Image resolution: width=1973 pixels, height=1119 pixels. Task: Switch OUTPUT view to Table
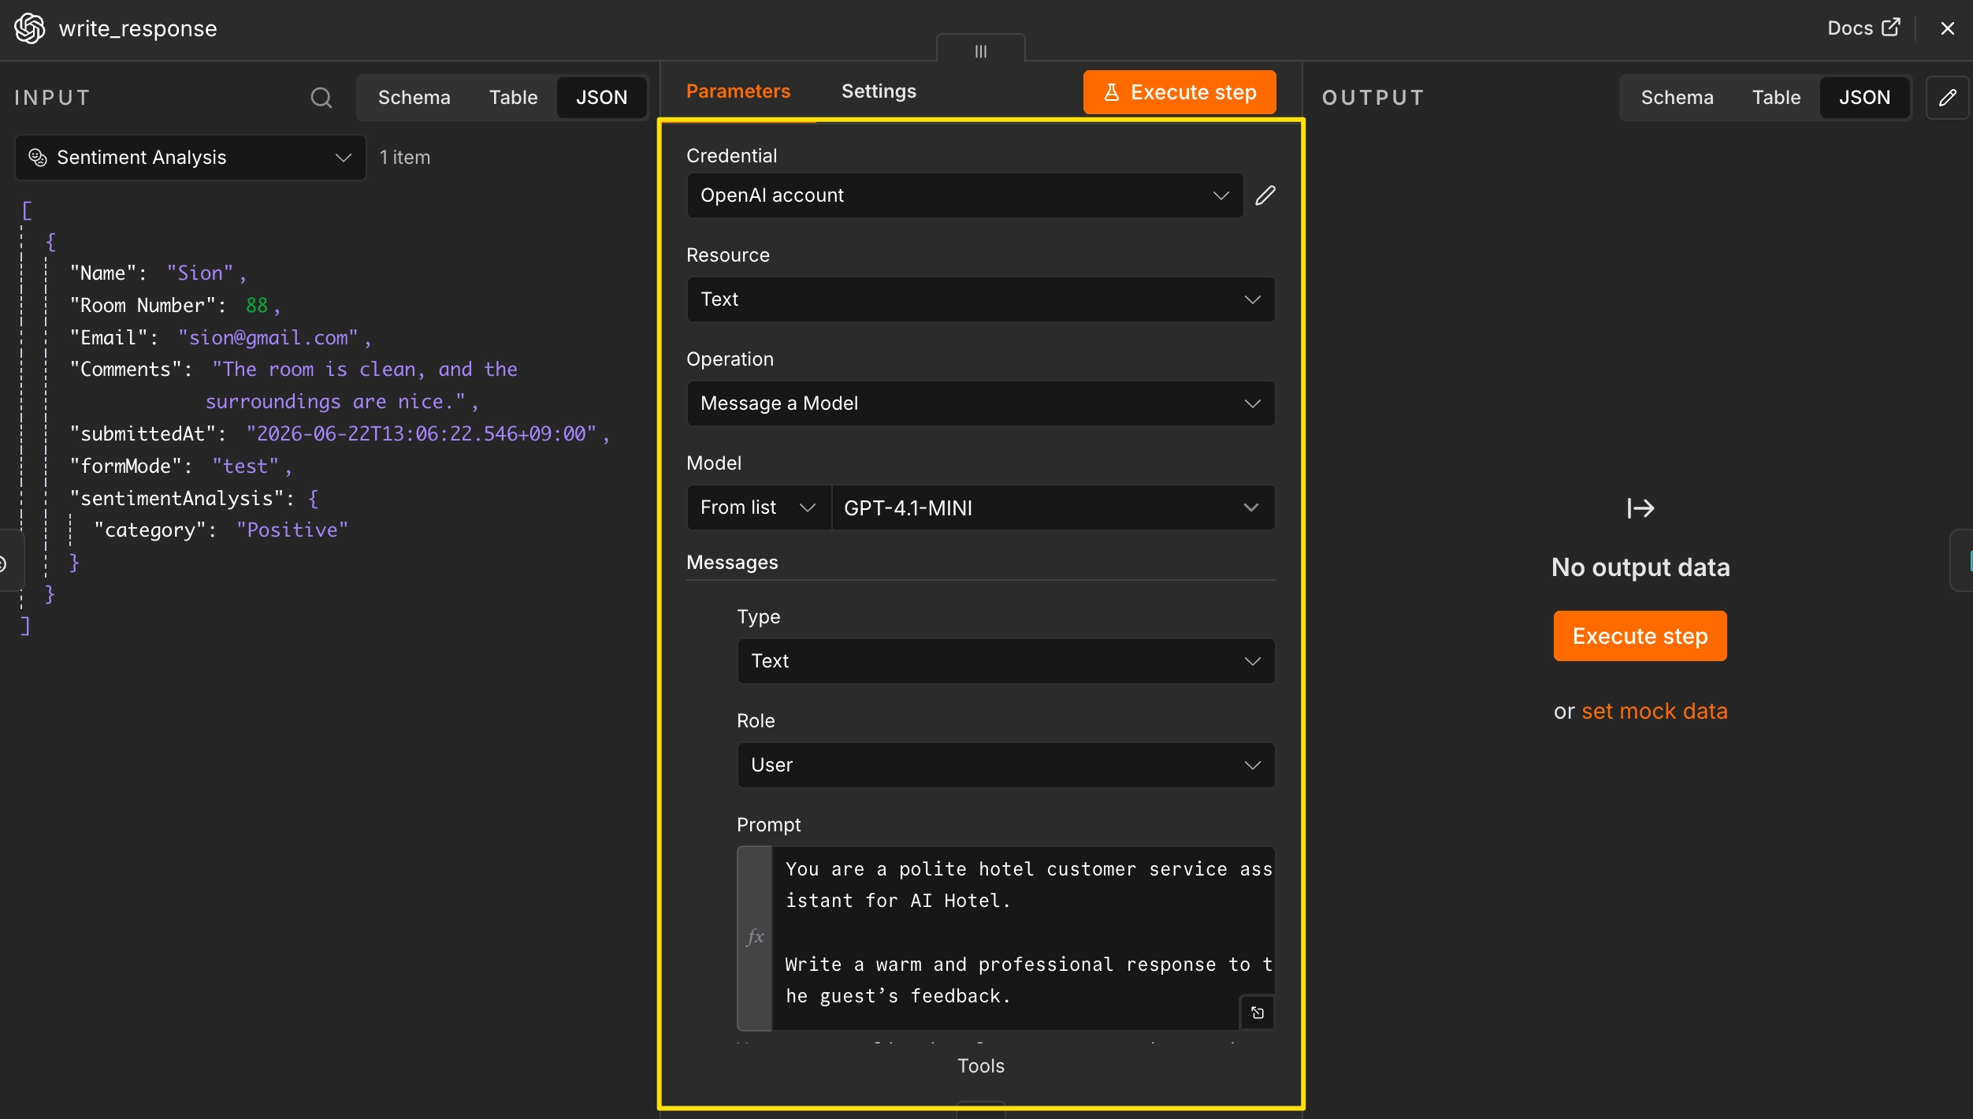pos(1776,98)
